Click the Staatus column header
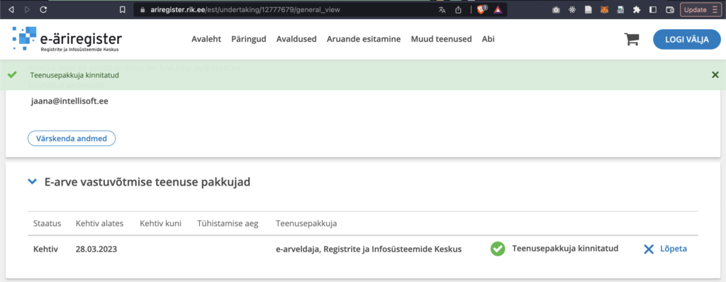The width and height of the screenshot is (726, 282). click(x=48, y=224)
